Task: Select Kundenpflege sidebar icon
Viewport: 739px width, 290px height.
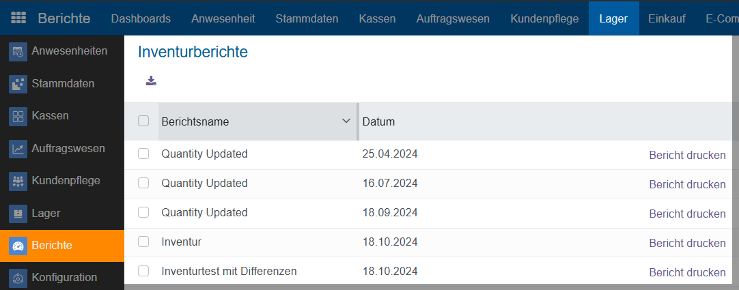Action: pyautogui.click(x=18, y=181)
